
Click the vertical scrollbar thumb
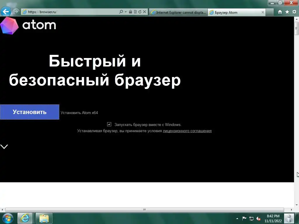297,28
